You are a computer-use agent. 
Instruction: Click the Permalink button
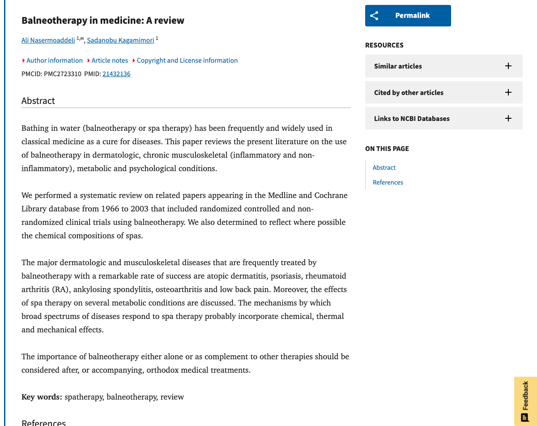coord(408,15)
